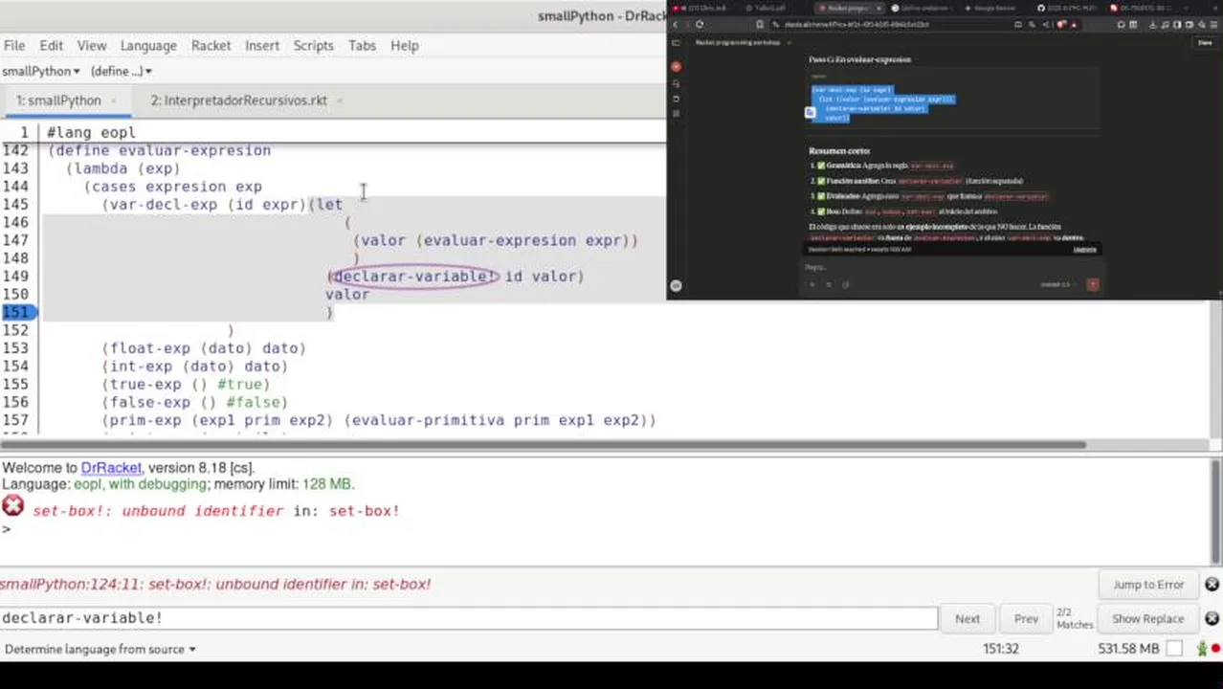Image resolution: width=1223 pixels, height=689 pixels.
Task: Open the View menu
Action: point(92,45)
